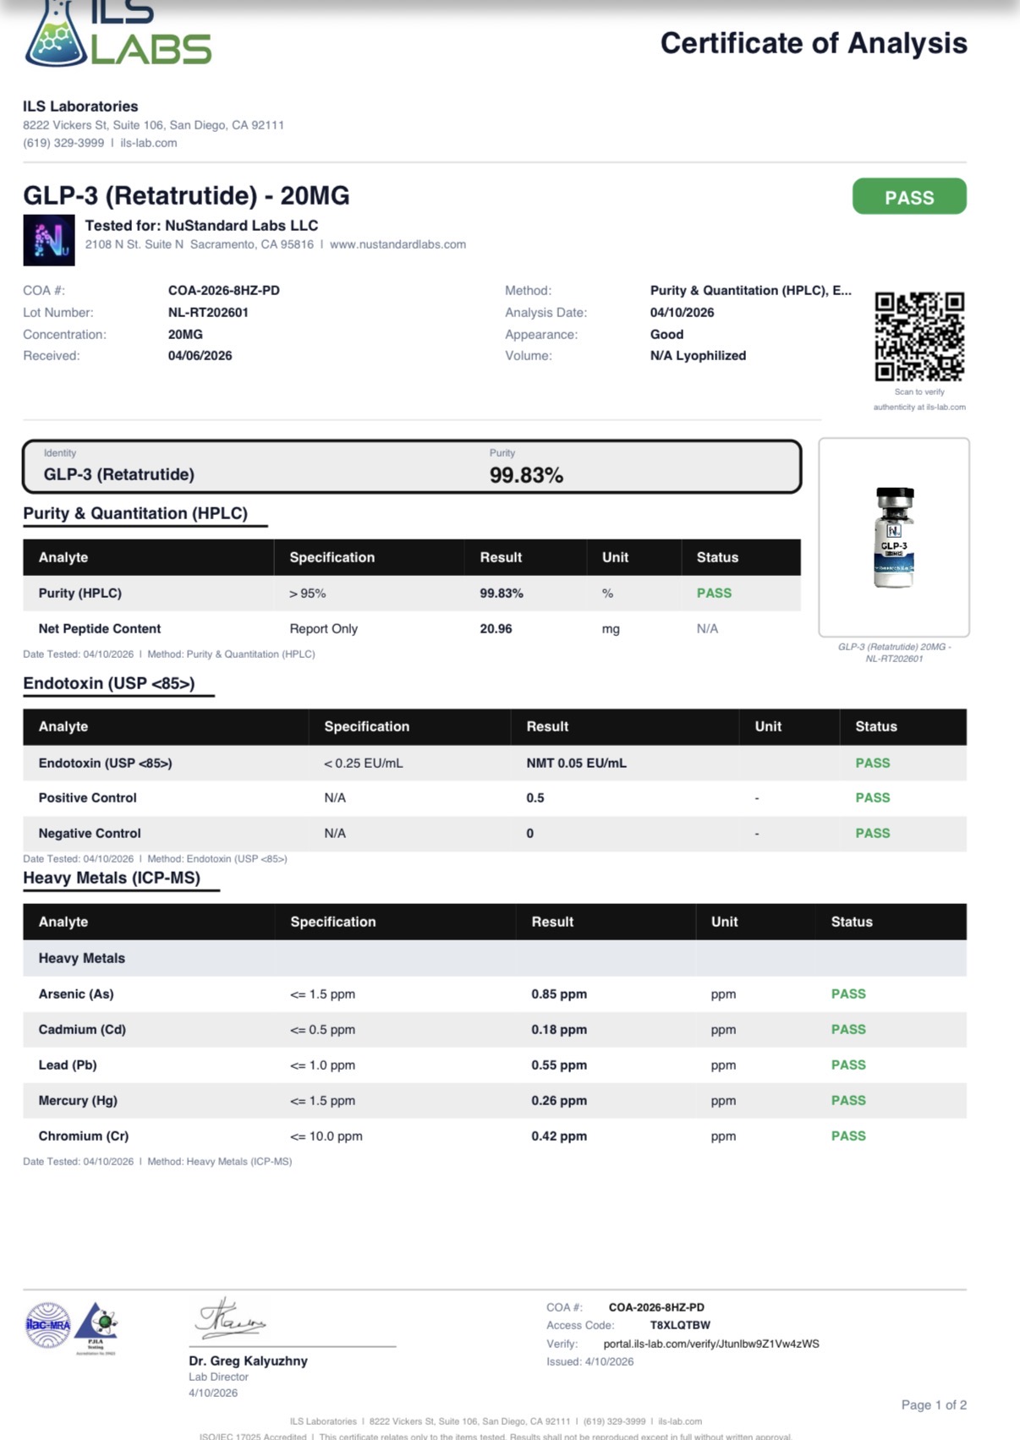Viewport: 1020px width, 1440px height.
Task: Click Lot Number NL-RT202601
Action: pyautogui.click(x=208, y=312)
